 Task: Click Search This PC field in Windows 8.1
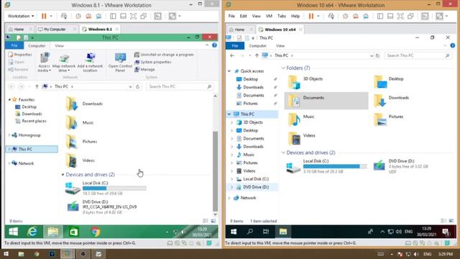(180, 86)
